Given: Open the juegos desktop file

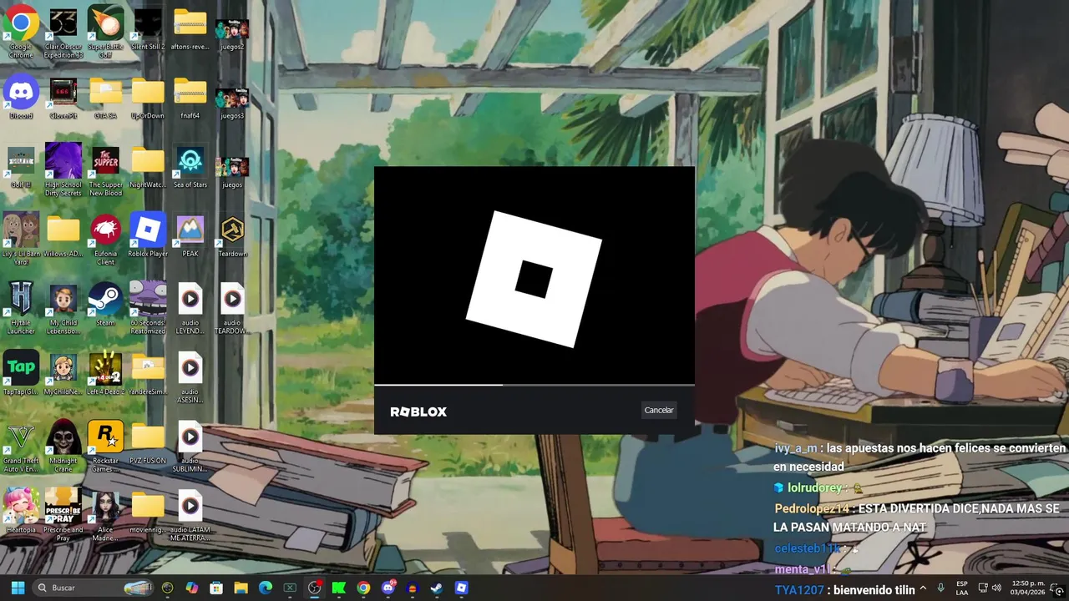Looking at the screenshot, I should tap(232, 171).
